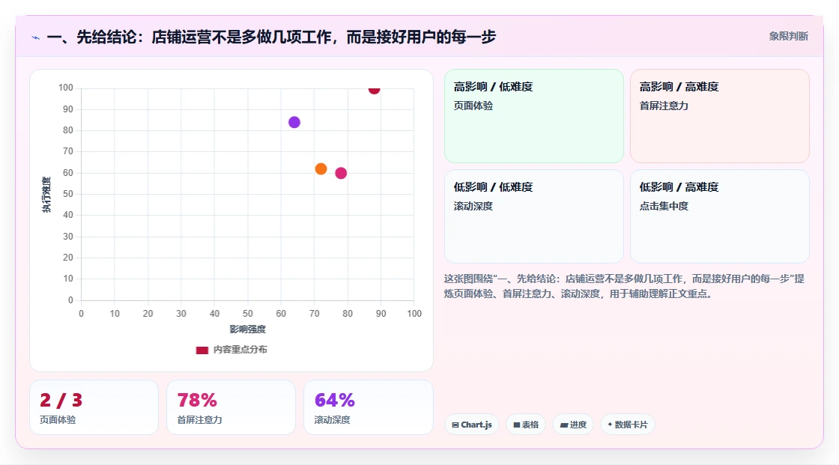Click the 内容重点分布 legend text
Viewport: 839px width, 465px height.
coord(240,350)
